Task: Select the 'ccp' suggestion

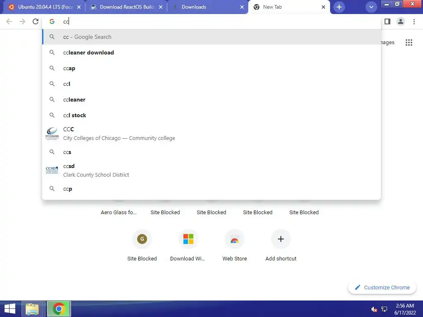Action: pyautogui.click(x=211, y=189)
